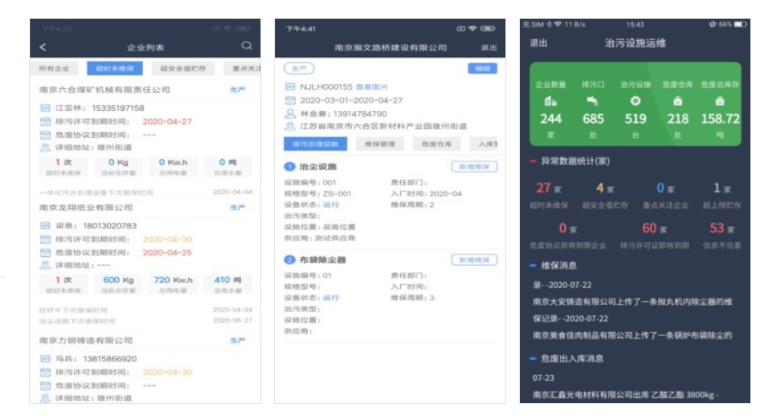Tap number badge 2 of 布袋除尘器

click(x=289, y=260)
